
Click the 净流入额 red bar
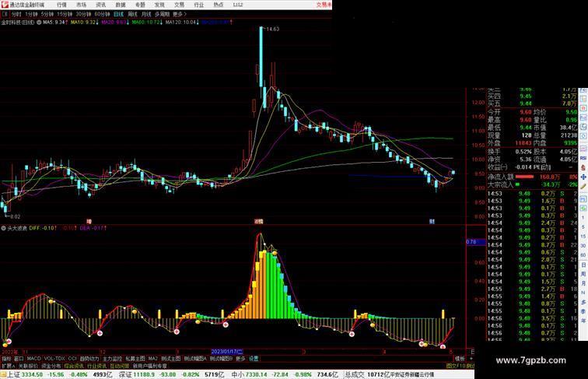(524, 177)
